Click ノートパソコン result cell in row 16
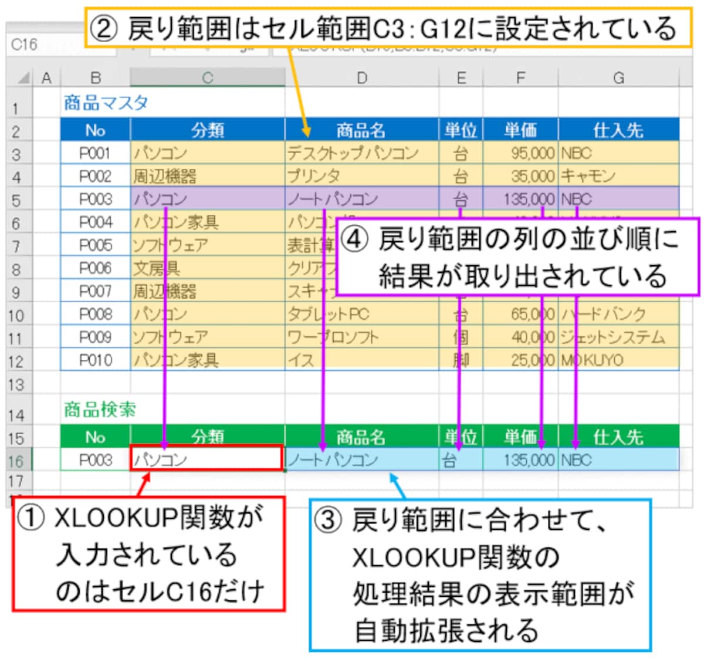Screen dimensions: 704x659 [x=362, y=459]
